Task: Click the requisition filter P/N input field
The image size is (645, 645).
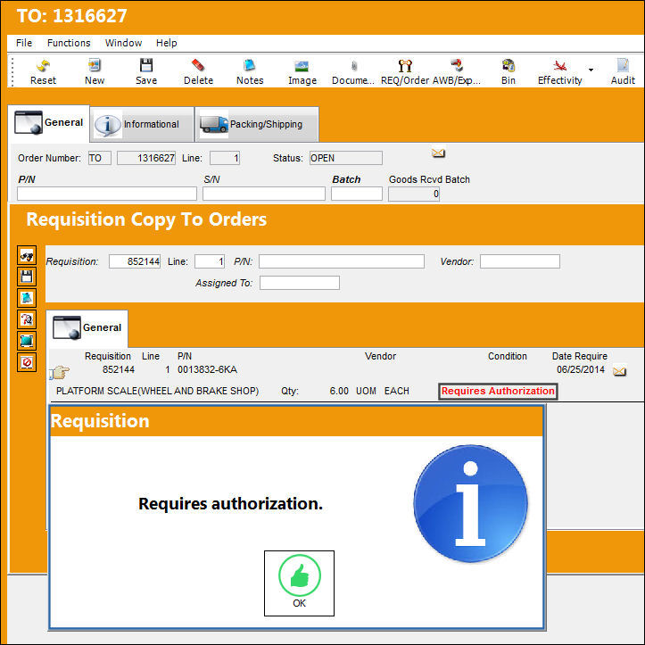Action: [342, 261]
